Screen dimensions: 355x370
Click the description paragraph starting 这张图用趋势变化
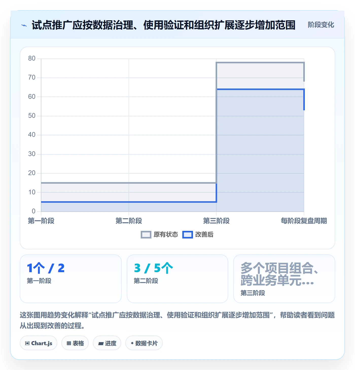[x=177, y=320]
